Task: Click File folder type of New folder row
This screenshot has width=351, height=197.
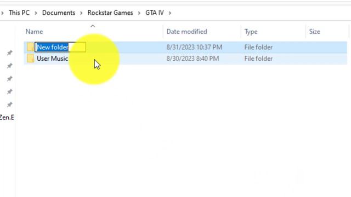Action: (x=258, y=47)
